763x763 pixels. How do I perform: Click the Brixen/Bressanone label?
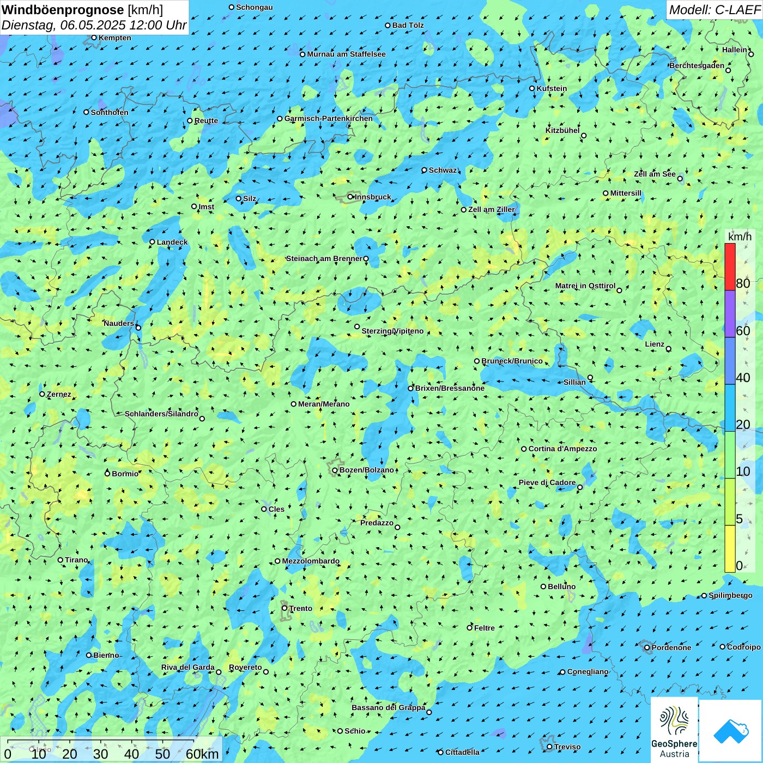pyautogui.click(x=450, y=388)
